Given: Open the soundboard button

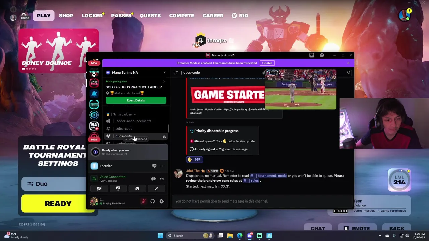Looking at the screenshot, I should click(156, 189).
